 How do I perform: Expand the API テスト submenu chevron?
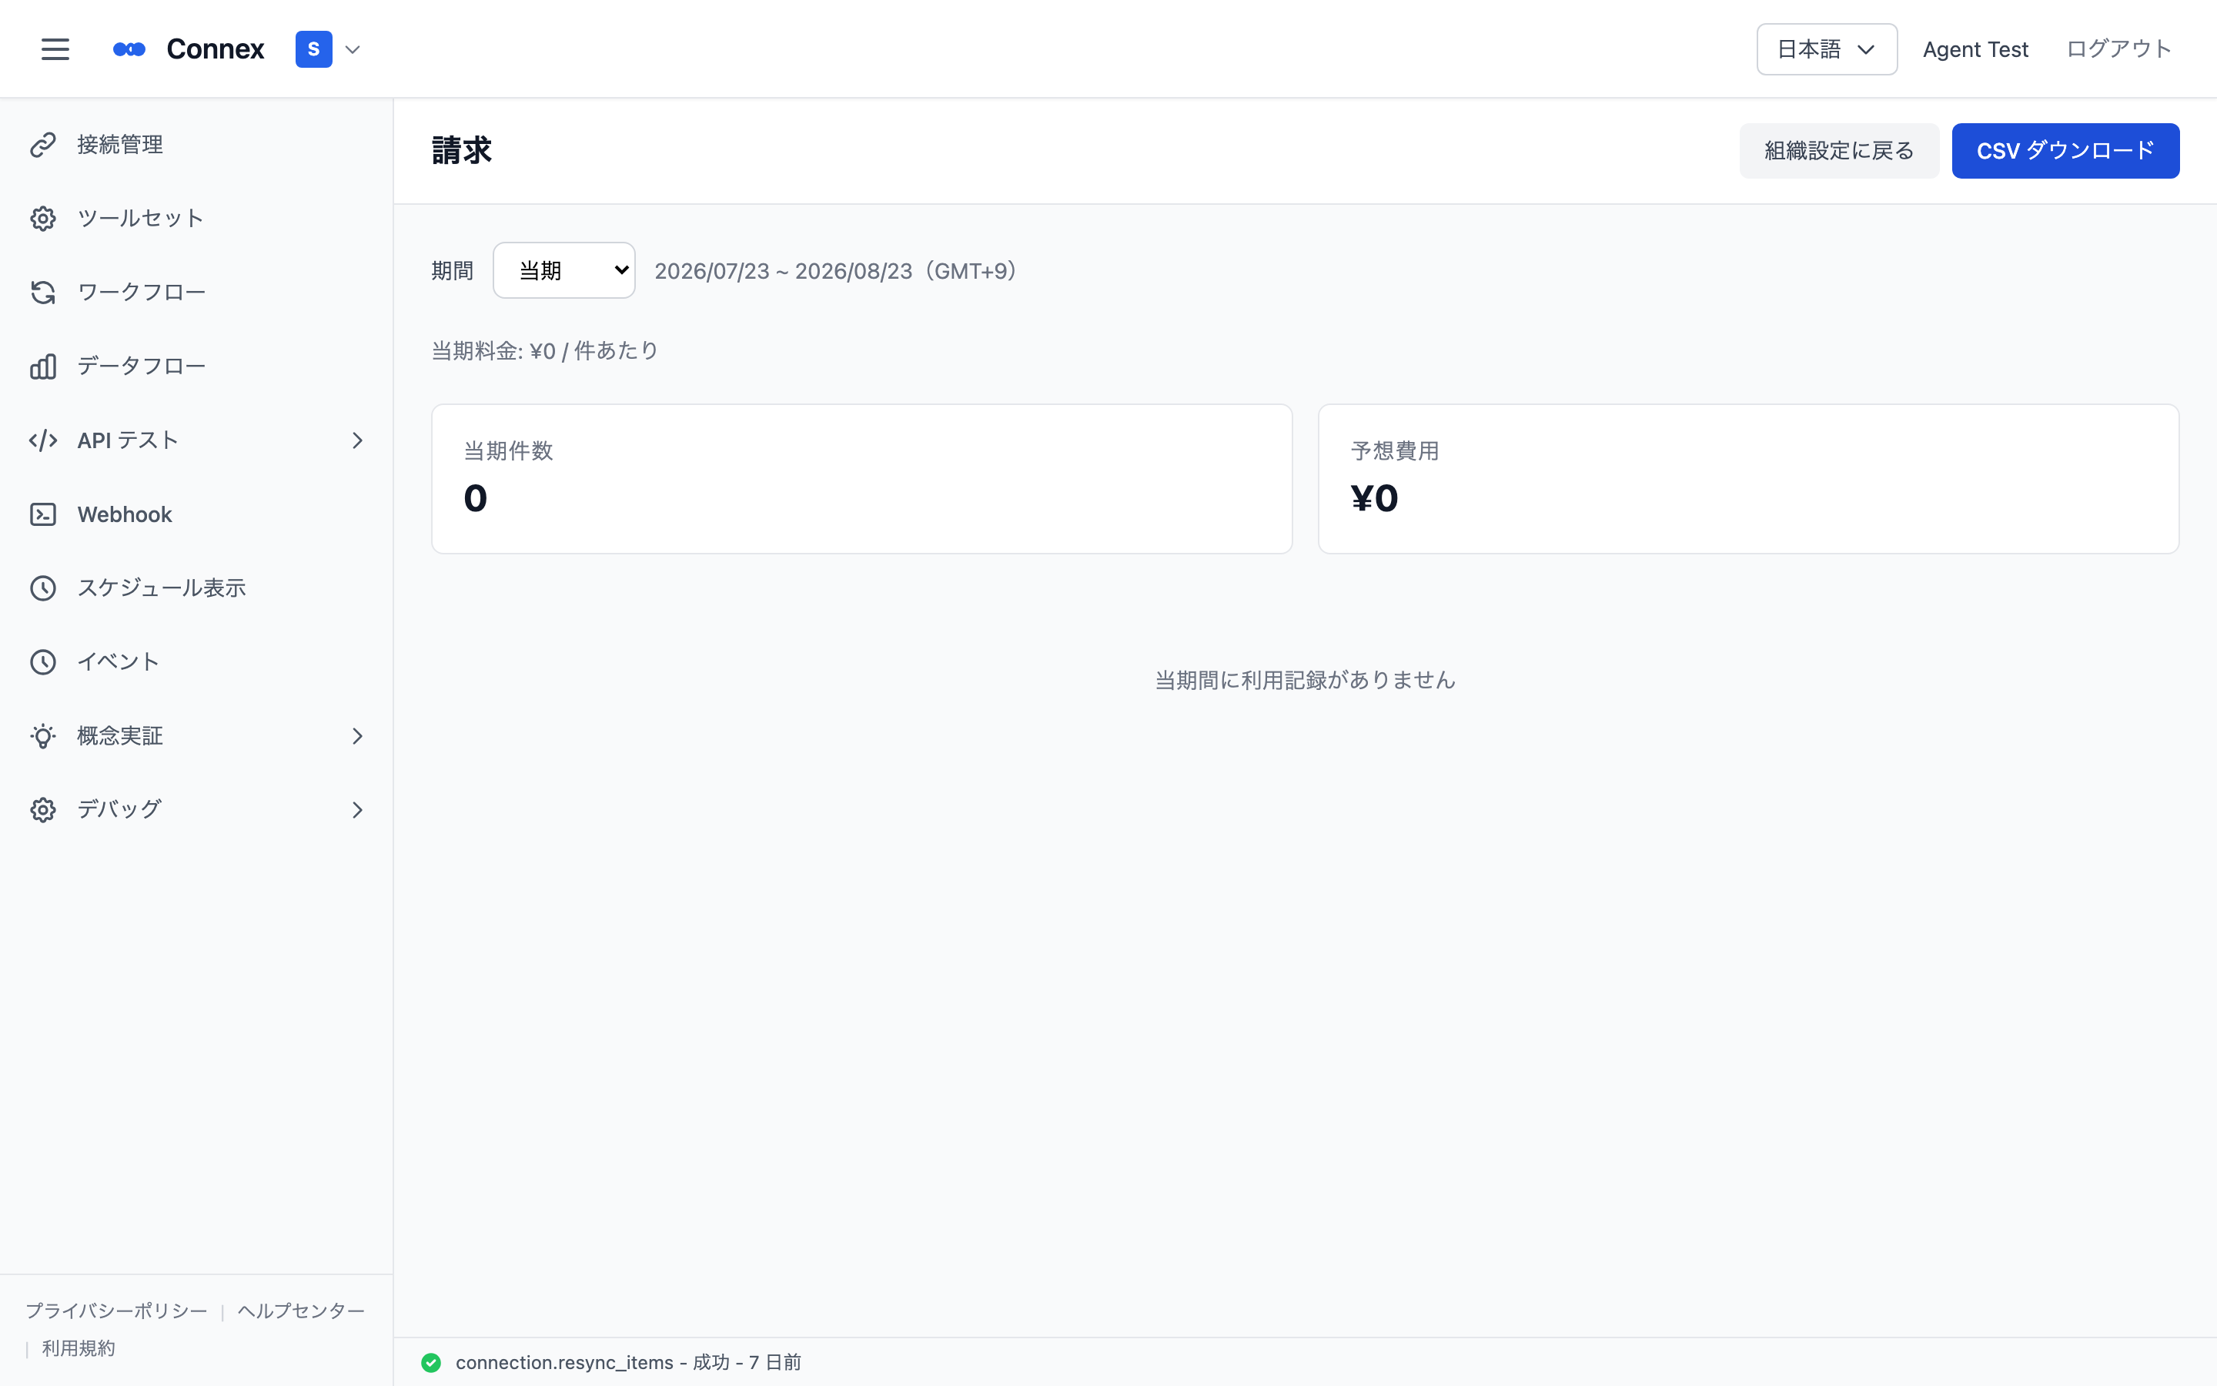point(357,441)
